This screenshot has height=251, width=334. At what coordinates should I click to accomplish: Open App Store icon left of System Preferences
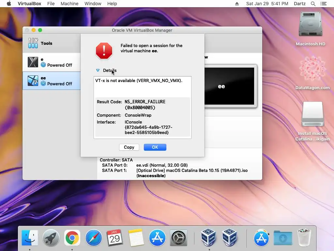(157, 238)
